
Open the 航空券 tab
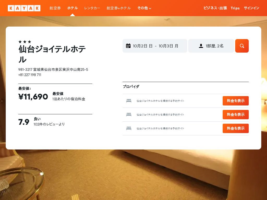[55, 8]
